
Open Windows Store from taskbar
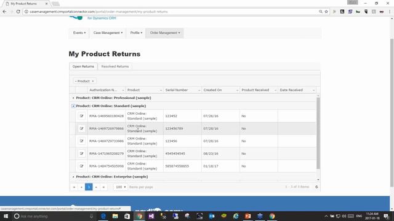[x=127, y=216]
